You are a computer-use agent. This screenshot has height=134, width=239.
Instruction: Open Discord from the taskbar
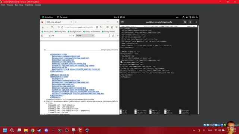point(46,130)
